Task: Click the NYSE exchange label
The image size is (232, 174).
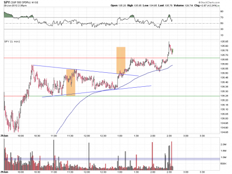Action: [x=35, y=2]
